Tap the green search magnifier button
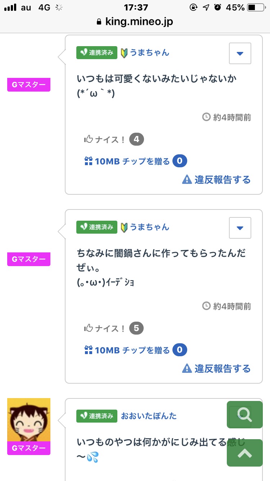The image size is (270, 481). [x=245, y=415]
